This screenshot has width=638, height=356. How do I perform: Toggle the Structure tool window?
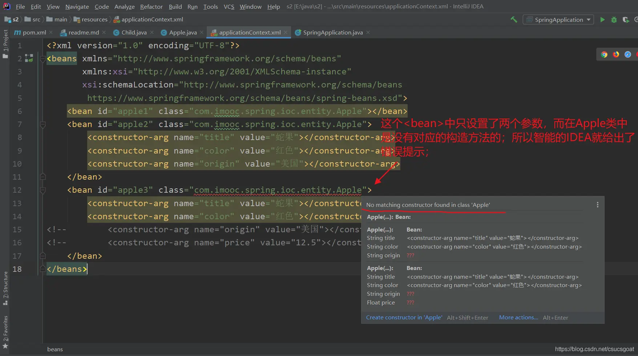[5, 288]
